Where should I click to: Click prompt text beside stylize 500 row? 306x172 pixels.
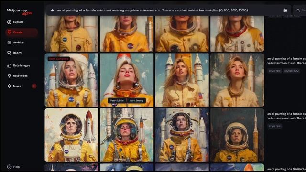pyautogui.click(x=286, y=61)
